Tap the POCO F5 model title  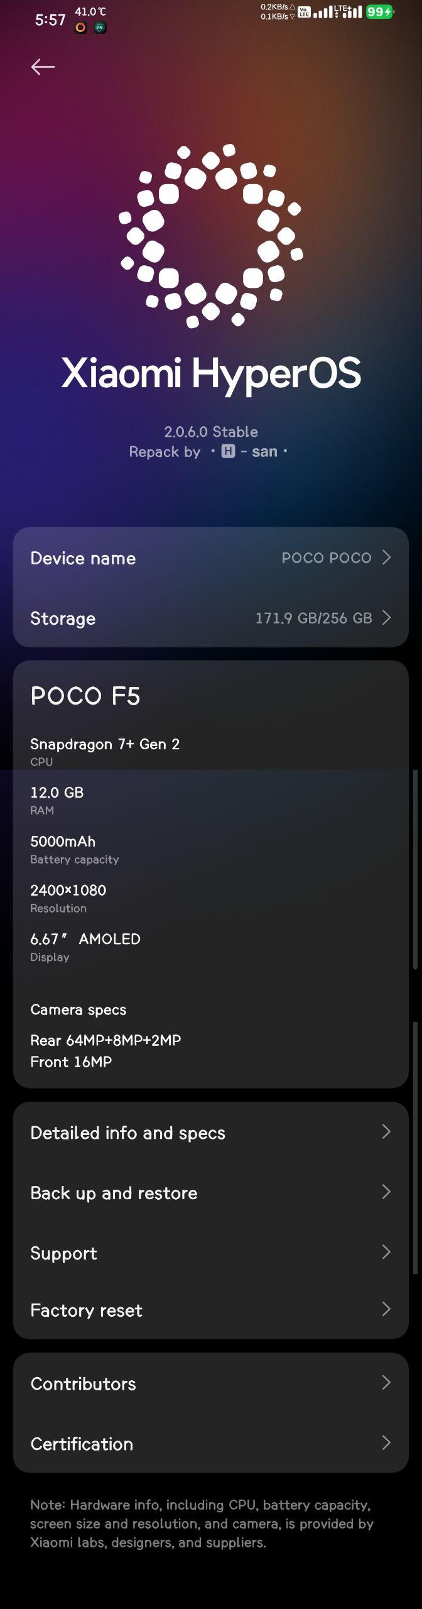pyautogui.click(x=85, y=696)
